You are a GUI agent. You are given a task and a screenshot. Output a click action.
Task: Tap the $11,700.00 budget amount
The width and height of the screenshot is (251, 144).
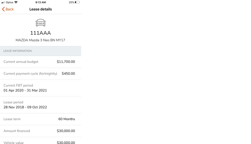66,62
